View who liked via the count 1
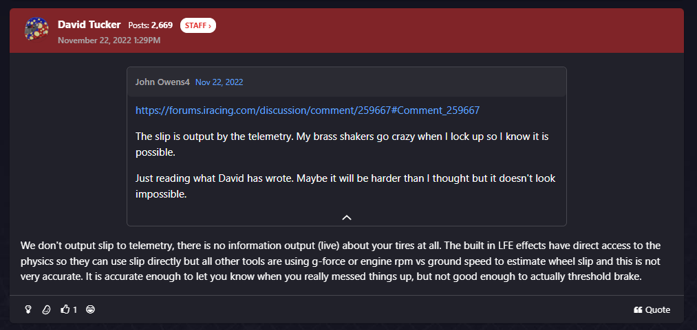697x330 pixels. pyautogui.click(x=75, y=310)
